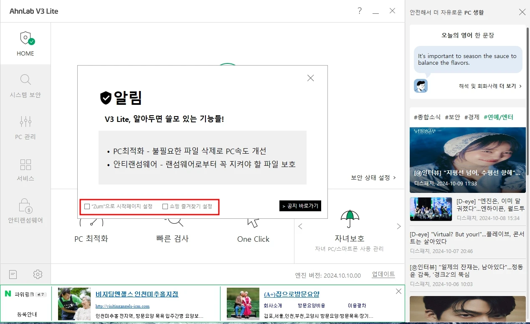The image size is (530, 324).
Task: Open the HOME shield tab
Action: 25,43
